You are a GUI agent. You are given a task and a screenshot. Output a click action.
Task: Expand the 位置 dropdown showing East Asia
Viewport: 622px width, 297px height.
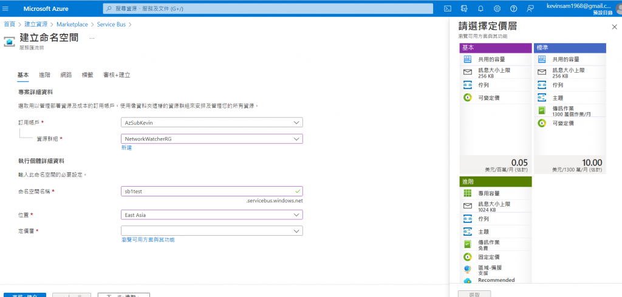[212, 215]
